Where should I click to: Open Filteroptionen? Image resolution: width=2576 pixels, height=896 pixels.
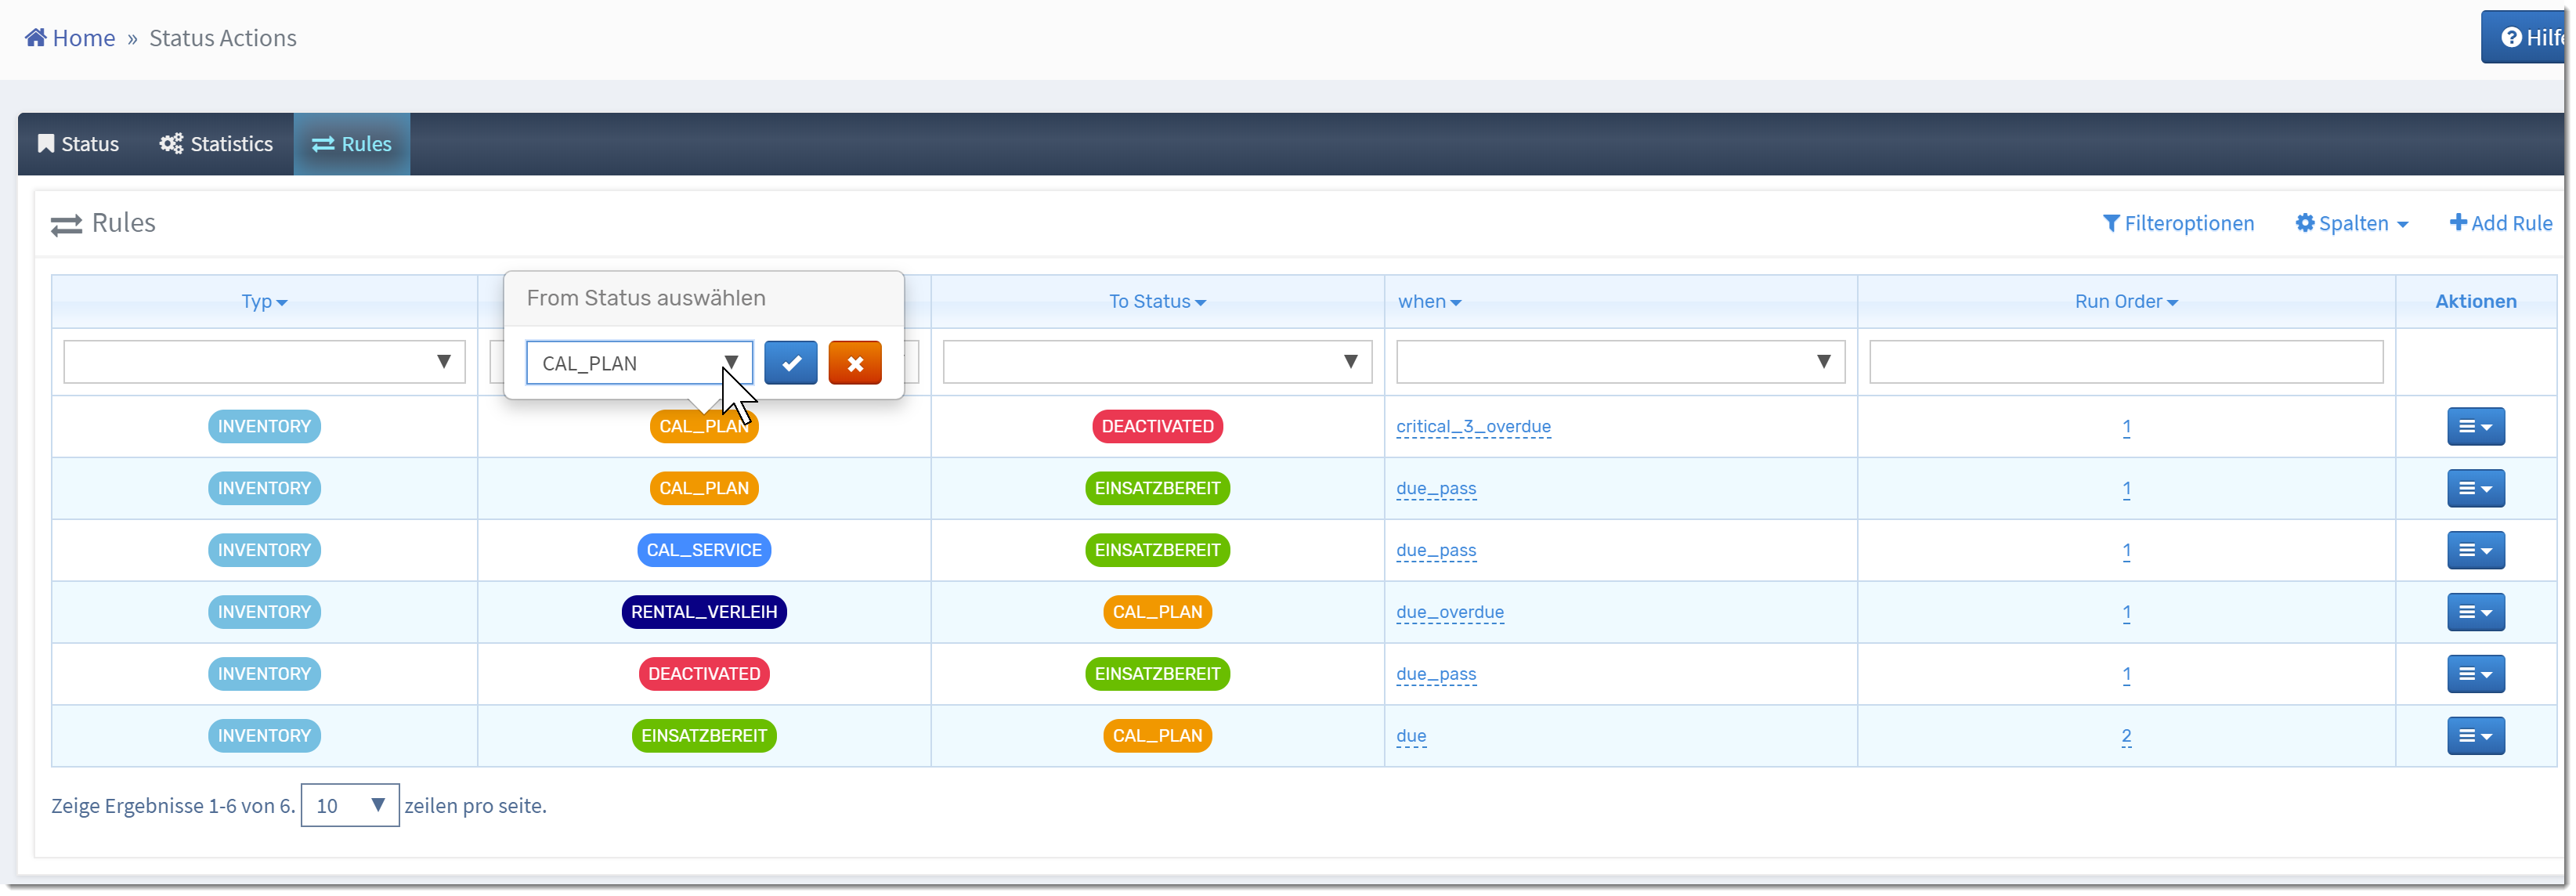2178,223
